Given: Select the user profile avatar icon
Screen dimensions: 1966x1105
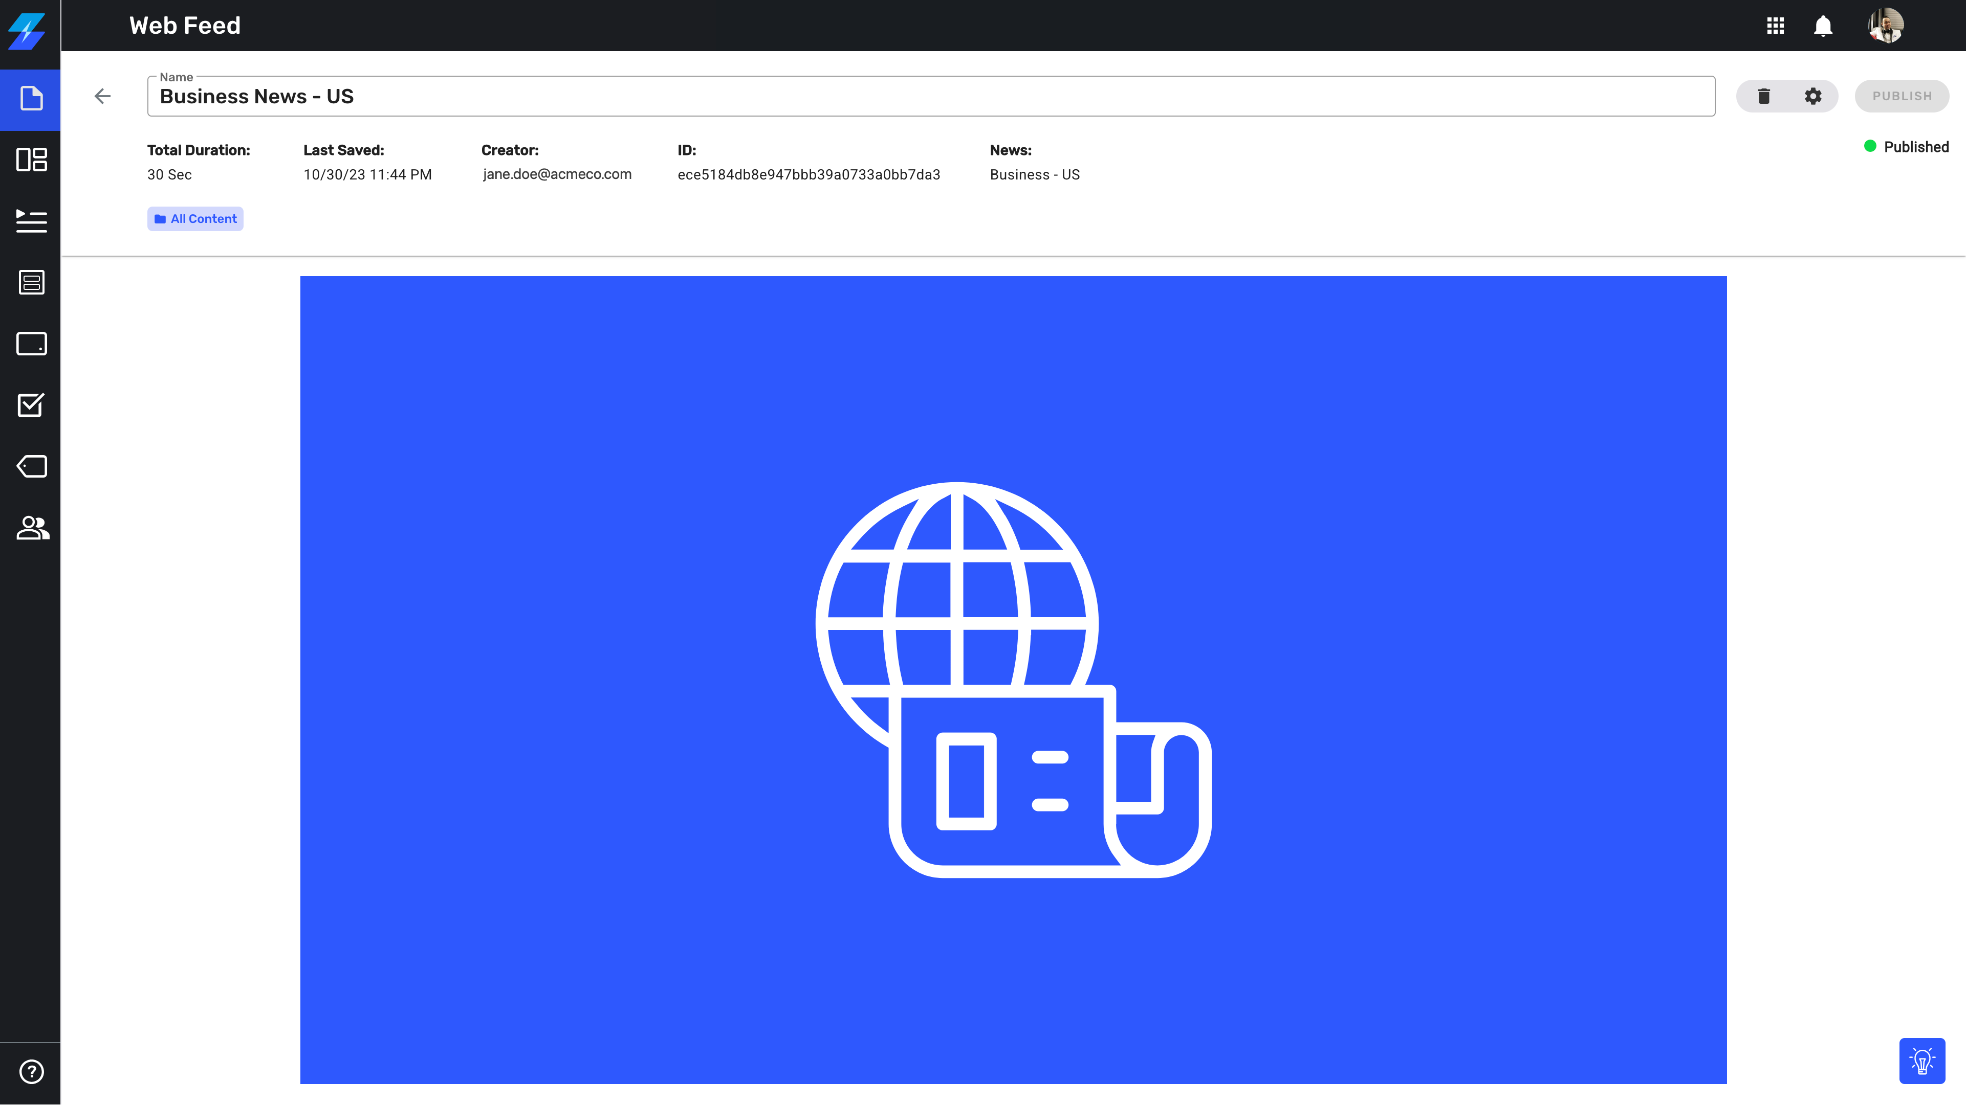Looking at the screenshot, I should coord(1886,26).
